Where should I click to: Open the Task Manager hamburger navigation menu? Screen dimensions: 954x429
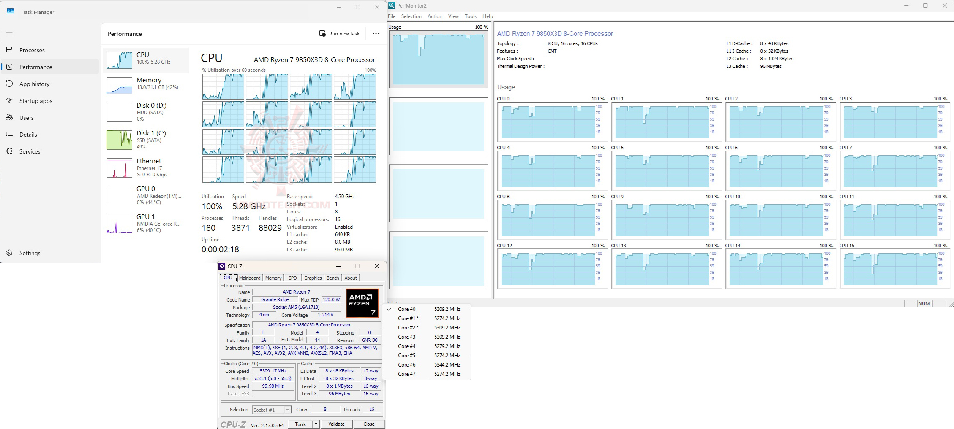pos(9,33)
